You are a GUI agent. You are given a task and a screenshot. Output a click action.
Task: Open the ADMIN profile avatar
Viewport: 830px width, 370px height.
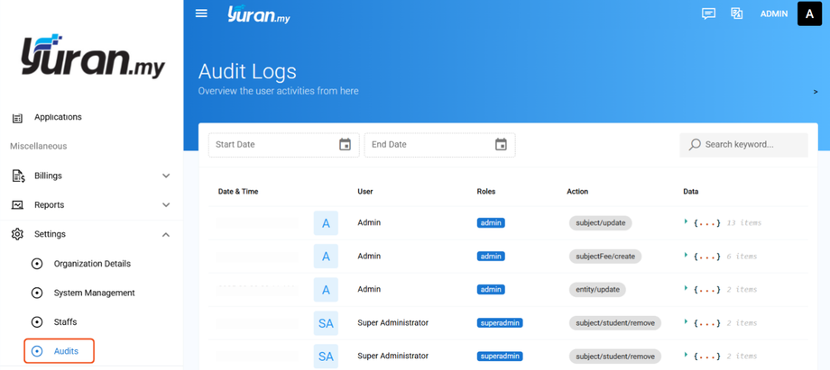coord(809,14)
